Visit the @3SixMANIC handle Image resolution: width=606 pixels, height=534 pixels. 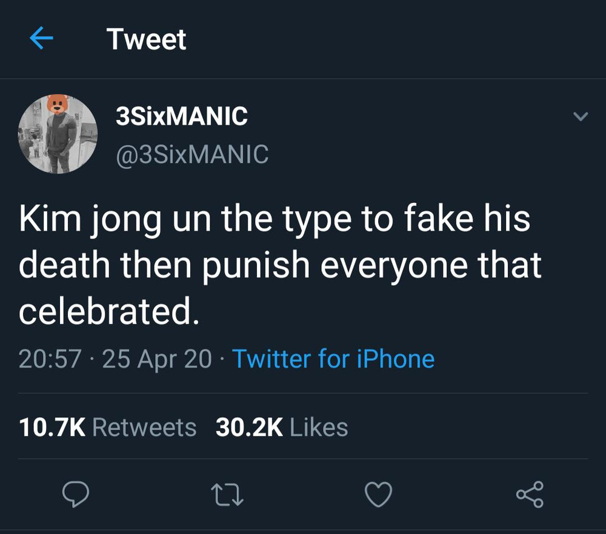[x=192, y=154]
